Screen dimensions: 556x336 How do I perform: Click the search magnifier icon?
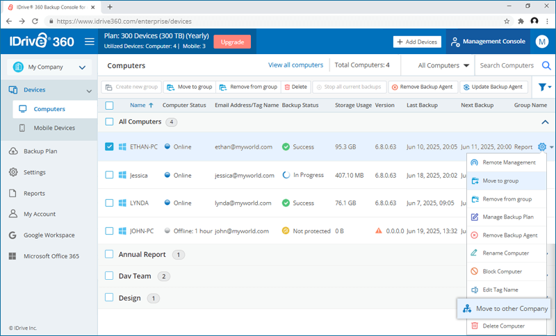click(546, 65)
